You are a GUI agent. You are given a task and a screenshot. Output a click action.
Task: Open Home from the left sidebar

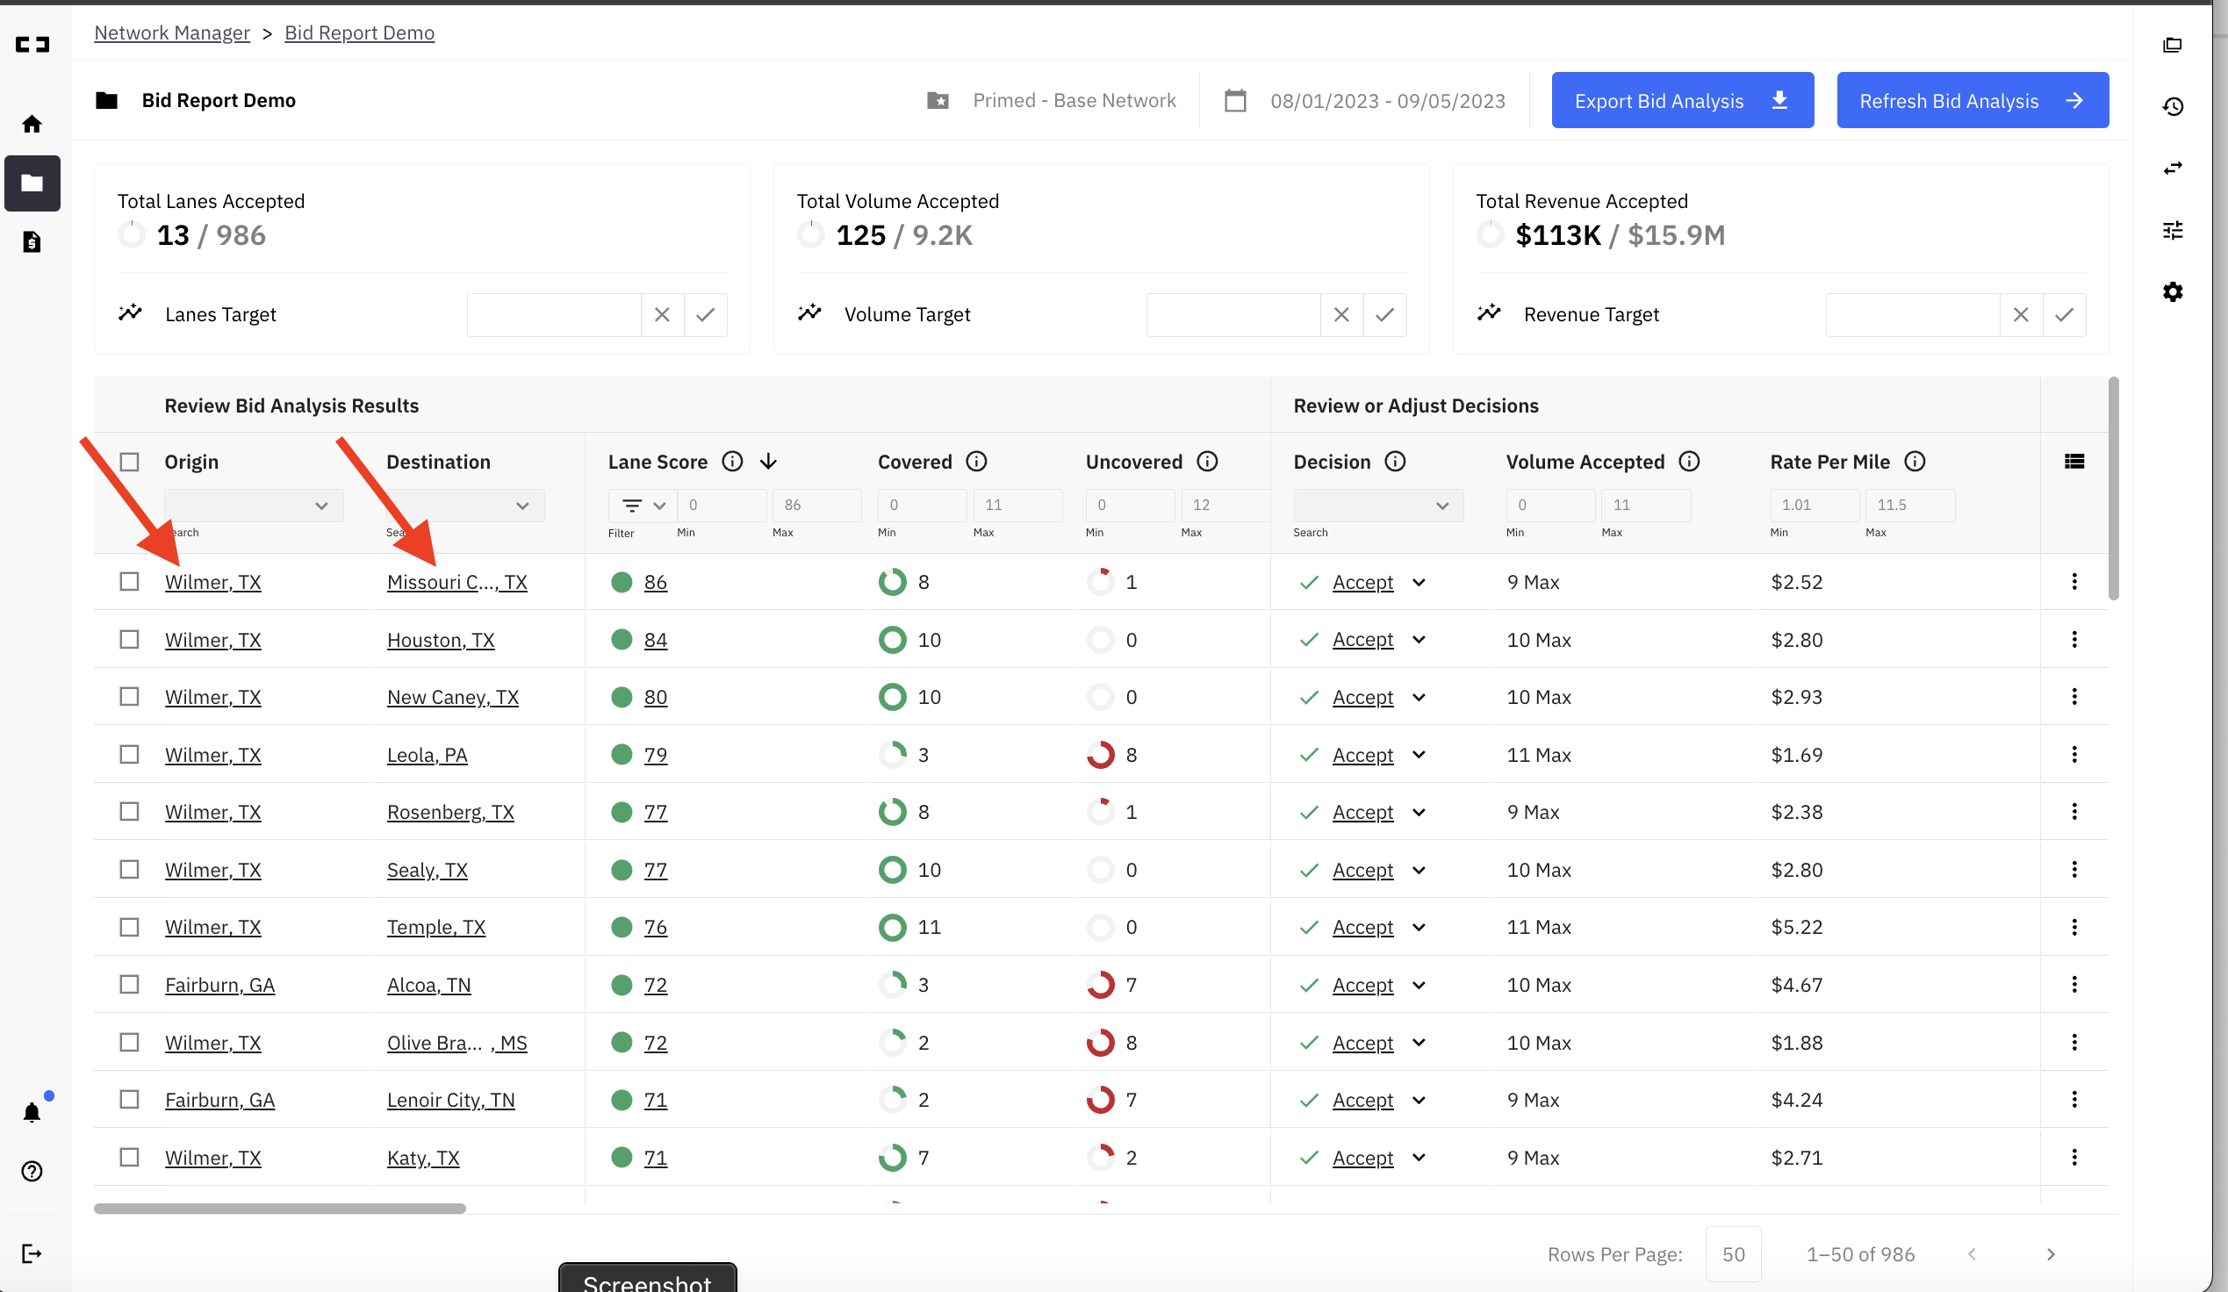32,124
